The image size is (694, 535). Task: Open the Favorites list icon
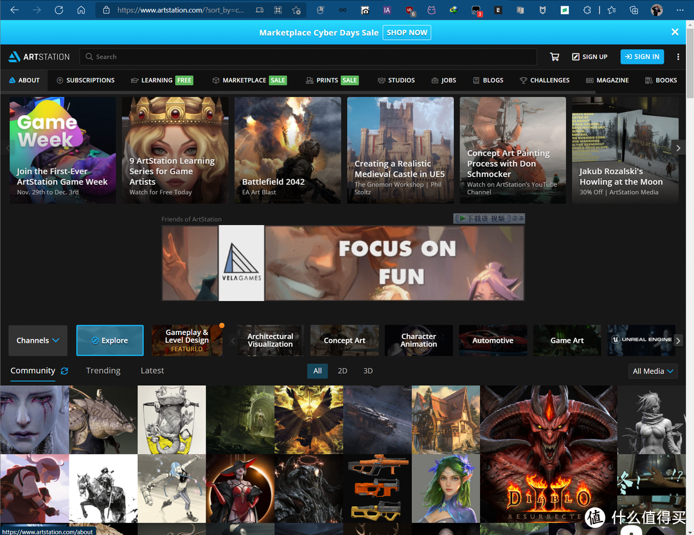[x=611, y=10]
